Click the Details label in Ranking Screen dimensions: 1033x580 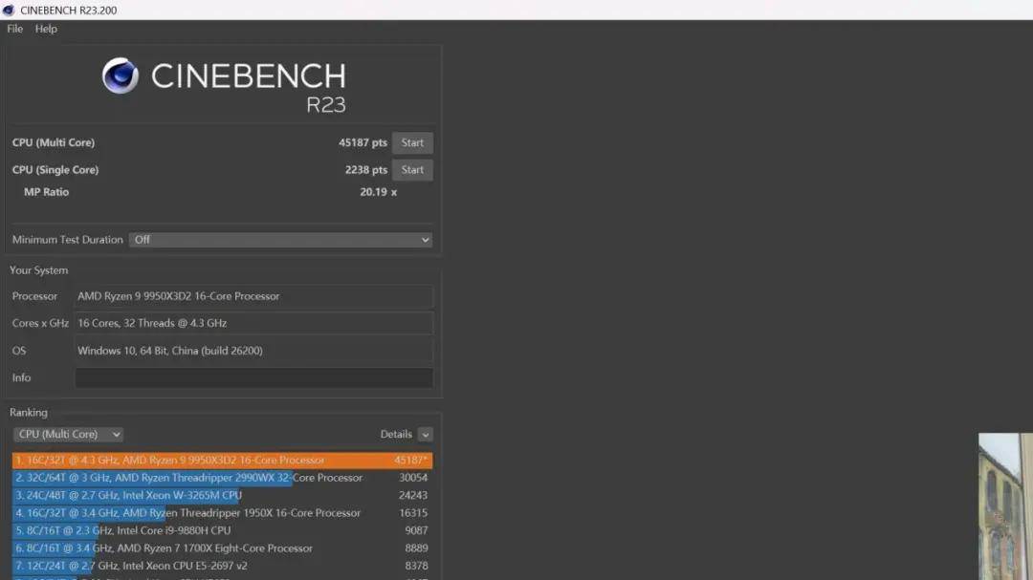[396, 435]
